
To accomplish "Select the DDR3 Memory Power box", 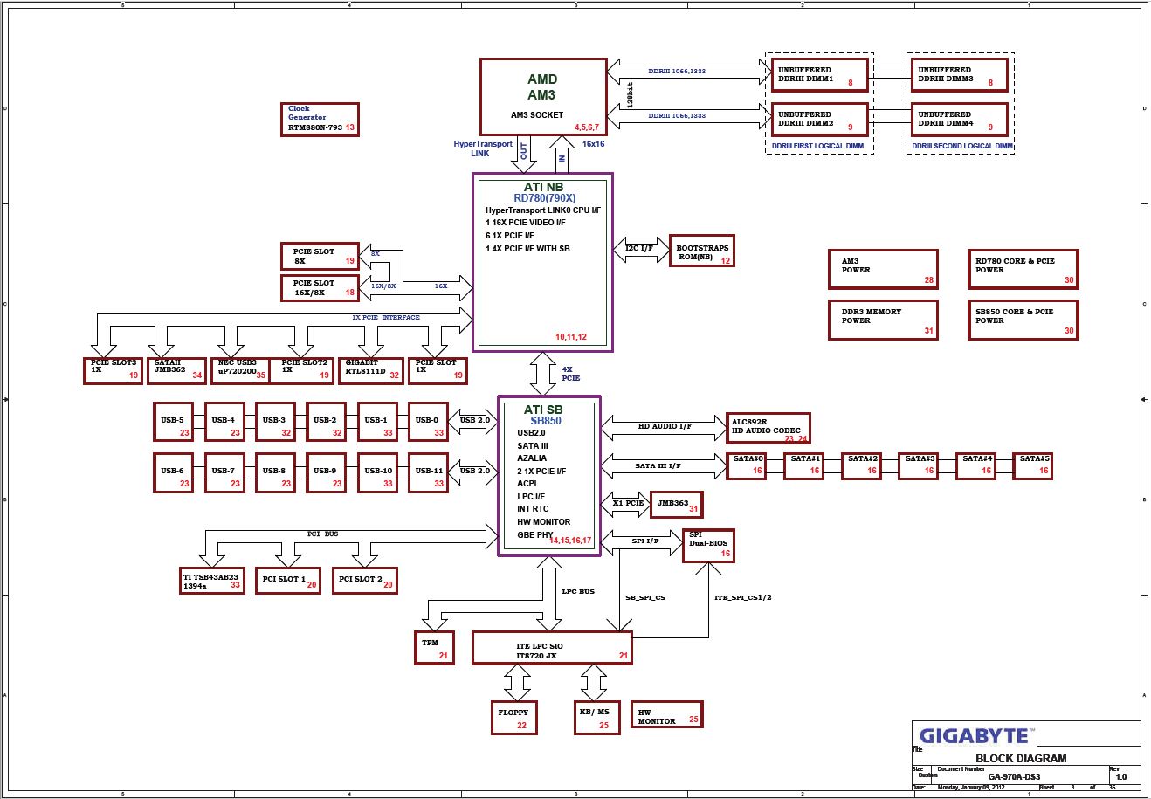I will [882, 320].
